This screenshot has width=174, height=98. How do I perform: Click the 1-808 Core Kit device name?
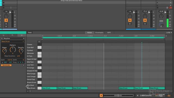point(146,96)
